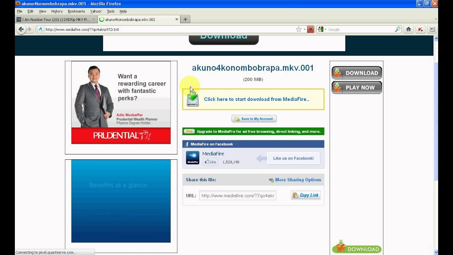Image resolution: width=453 pixels, height=255 pixels.
Task: Open More Sharing Options link
Action: [298, 180]
